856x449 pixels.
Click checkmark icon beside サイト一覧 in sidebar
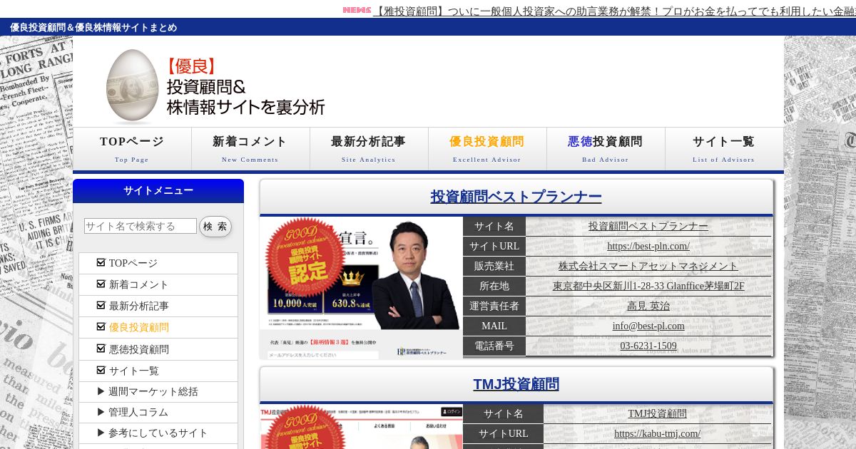[x=101, y=370]
